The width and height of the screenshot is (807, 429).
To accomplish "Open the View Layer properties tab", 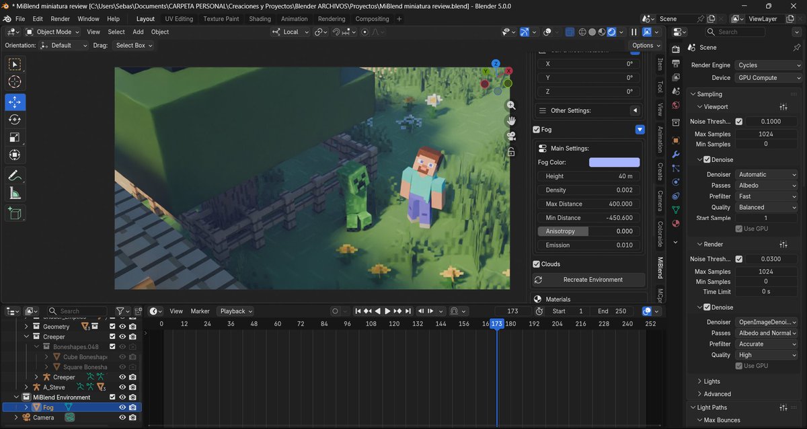I will 676,77.
